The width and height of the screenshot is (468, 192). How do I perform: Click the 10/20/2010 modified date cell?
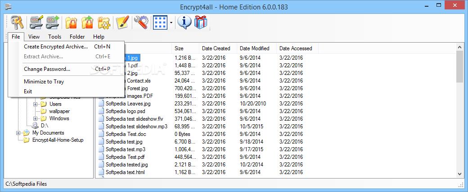tap(253, 104)
